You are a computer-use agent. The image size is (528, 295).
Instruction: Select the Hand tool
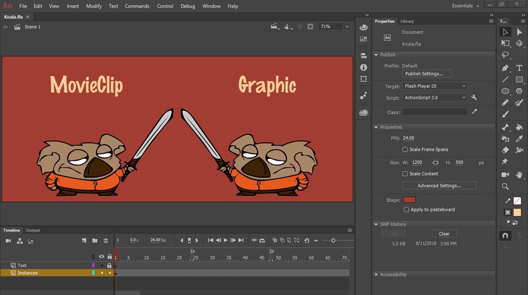click(519, 175)
